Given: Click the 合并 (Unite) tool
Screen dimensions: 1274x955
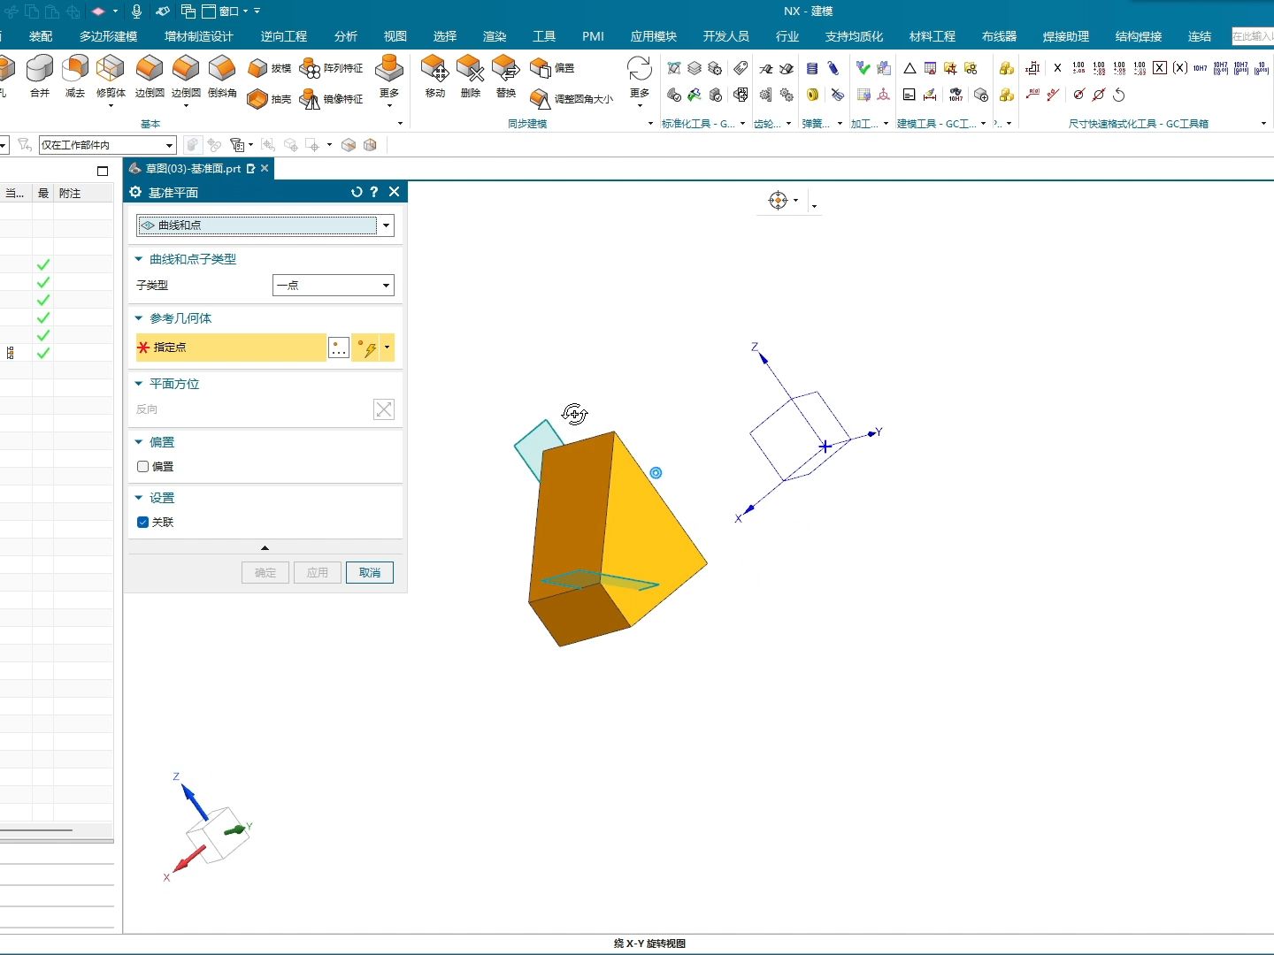Looking at the screenshot, I should [x=40, y=75].
